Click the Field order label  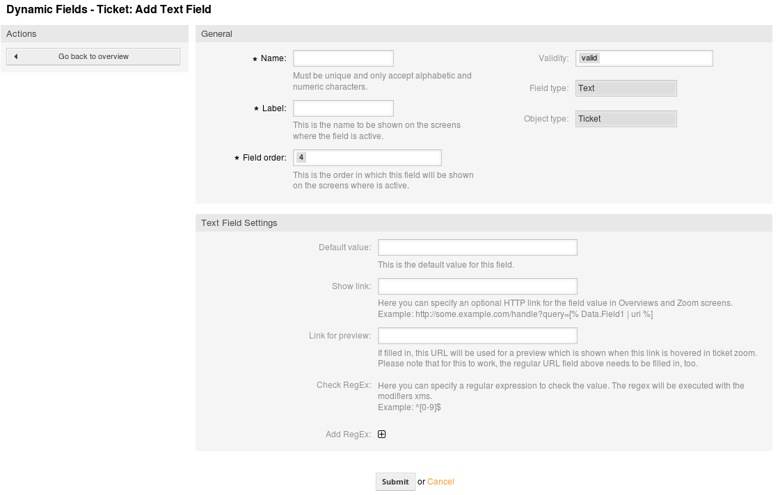(x=264, y=159)
